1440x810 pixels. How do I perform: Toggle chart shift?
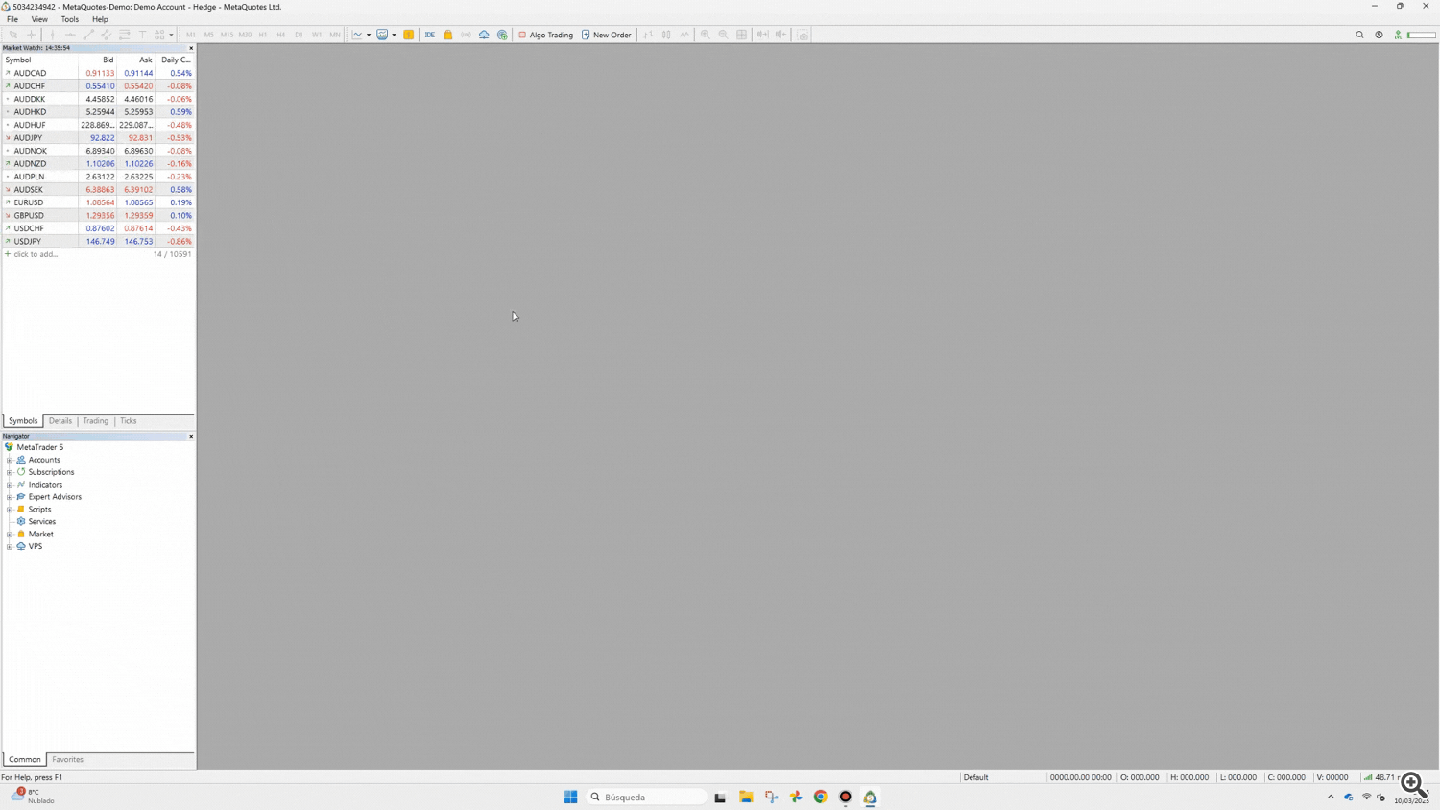(781, 35)
